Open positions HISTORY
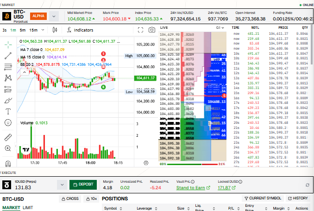This screenshot has height=211, width=314. tap(298, 198)
